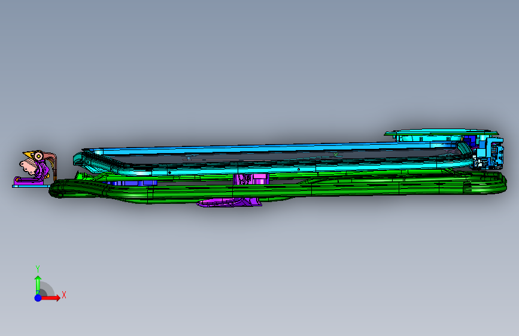The width and height of the screenshot is (519, 336).
Task: Select the purple bracket beneath the green frame
Action: point(230,203)
